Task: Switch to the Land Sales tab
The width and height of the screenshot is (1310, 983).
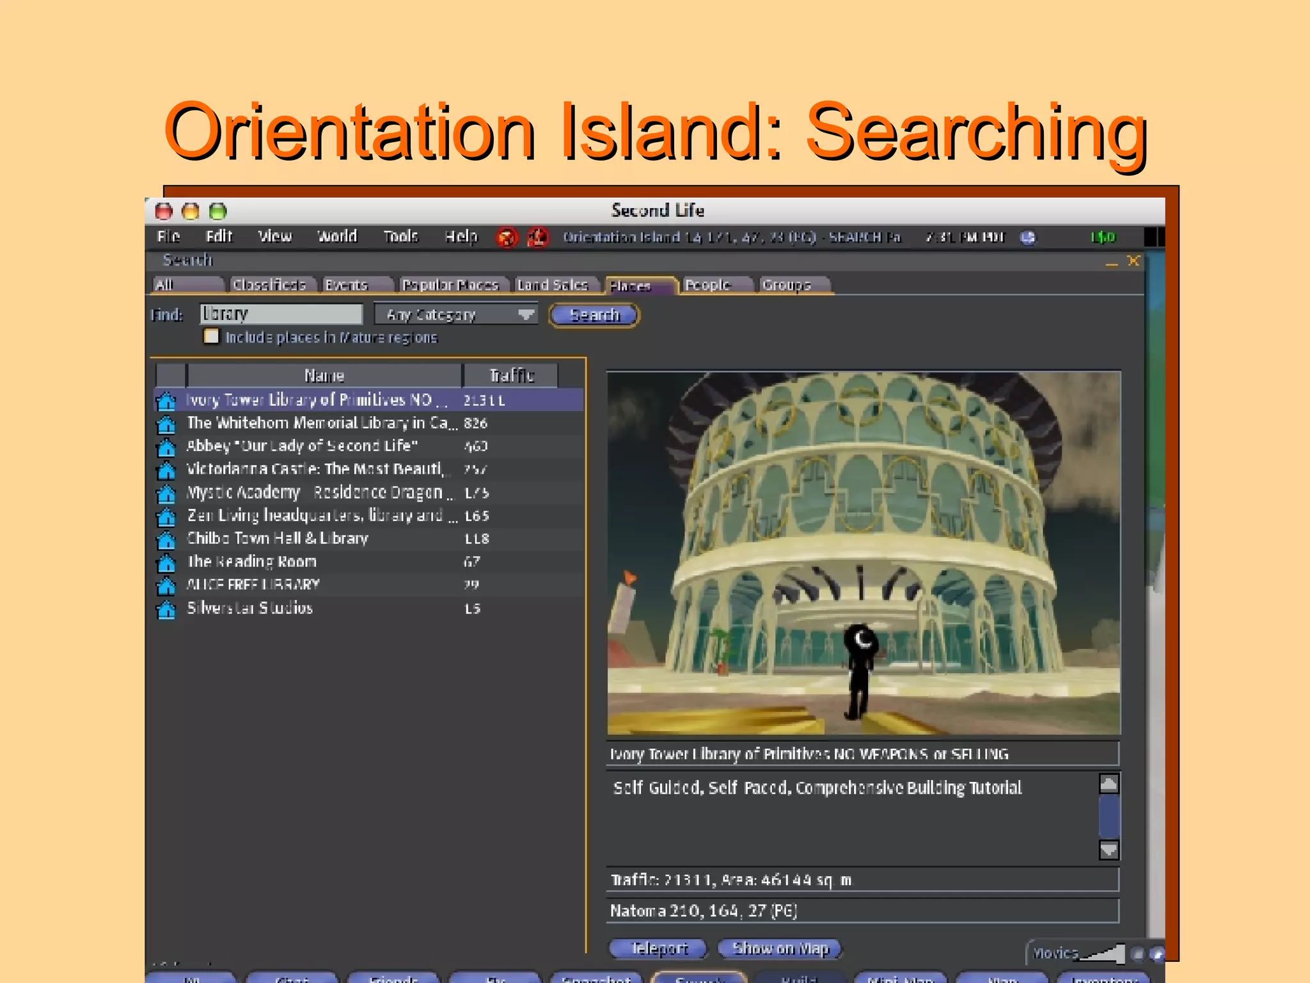Action: click(556, 285)
